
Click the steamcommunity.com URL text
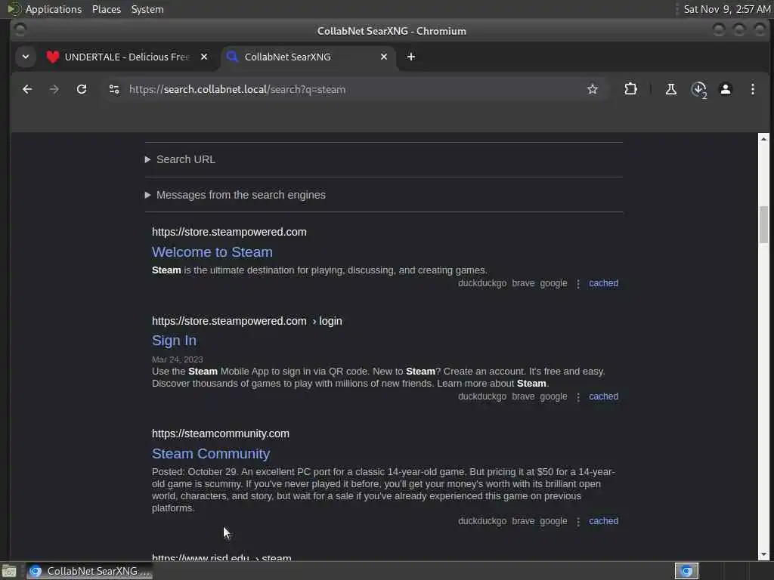click(x=220, y=433)
